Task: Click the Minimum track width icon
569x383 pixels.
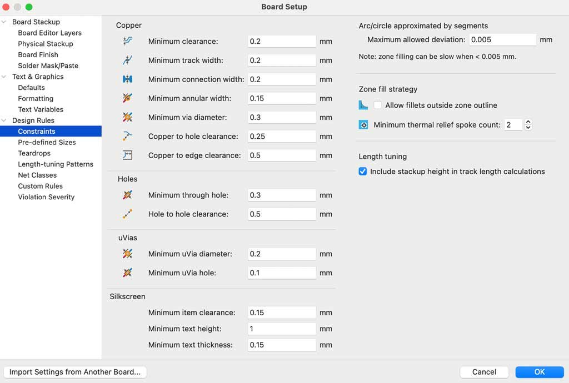Action: point(128,61)
